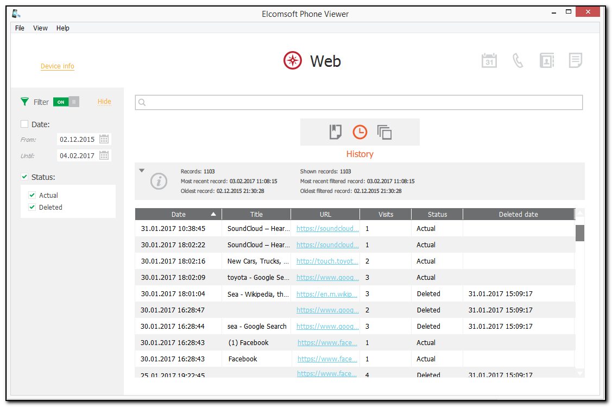
Task: Switch to Bookmarks view icon
Action: pyautogui.click(x=336, y=132)
